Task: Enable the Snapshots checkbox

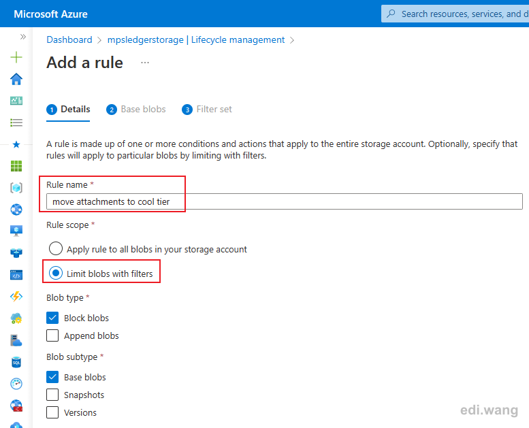Action: click(x=52, y=395)
